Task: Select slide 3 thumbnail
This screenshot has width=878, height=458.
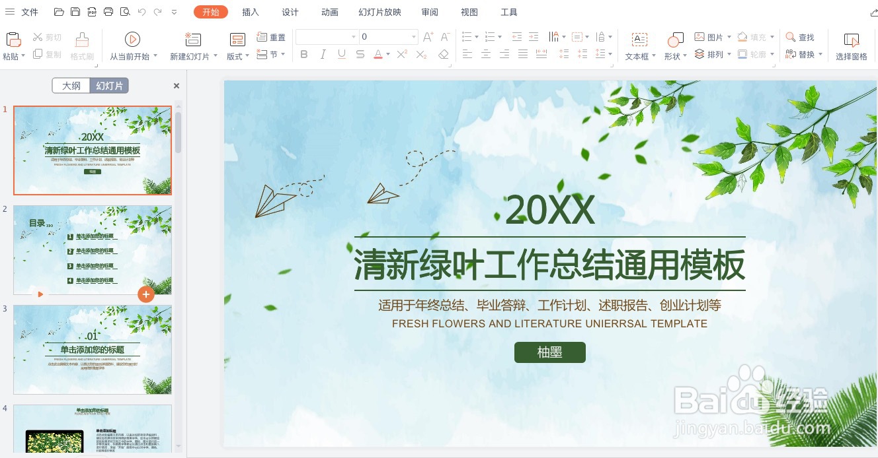Action: pyautogui.click(x=93, y=350)
